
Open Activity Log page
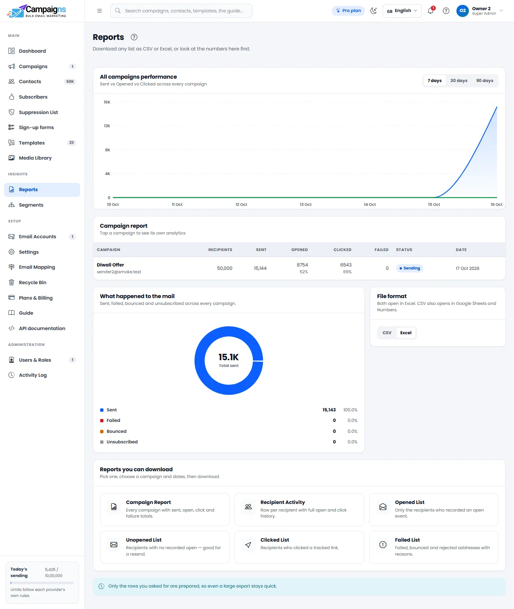coord(42,375)
